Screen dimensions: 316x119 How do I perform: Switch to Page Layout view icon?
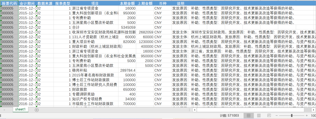pos(259,115)
